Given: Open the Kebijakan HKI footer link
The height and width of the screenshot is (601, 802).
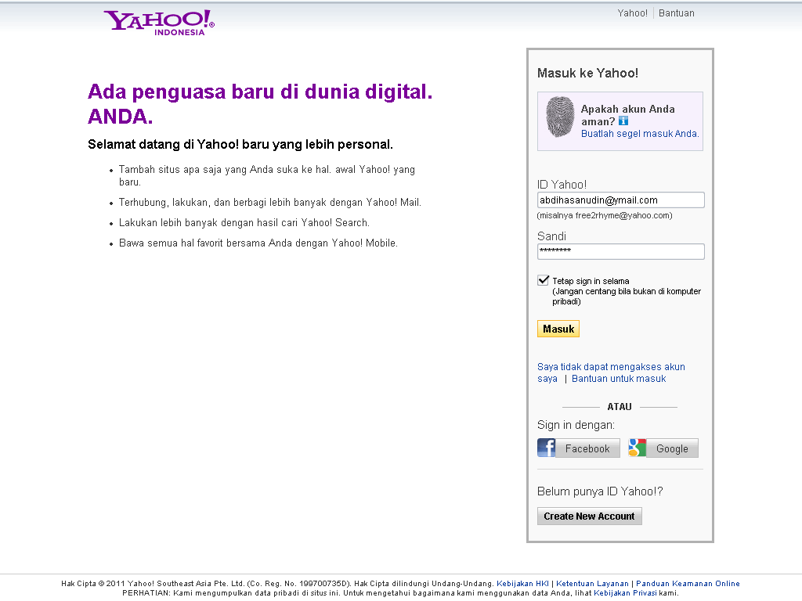Looking at the screenshot, I should tap(522, 584).
